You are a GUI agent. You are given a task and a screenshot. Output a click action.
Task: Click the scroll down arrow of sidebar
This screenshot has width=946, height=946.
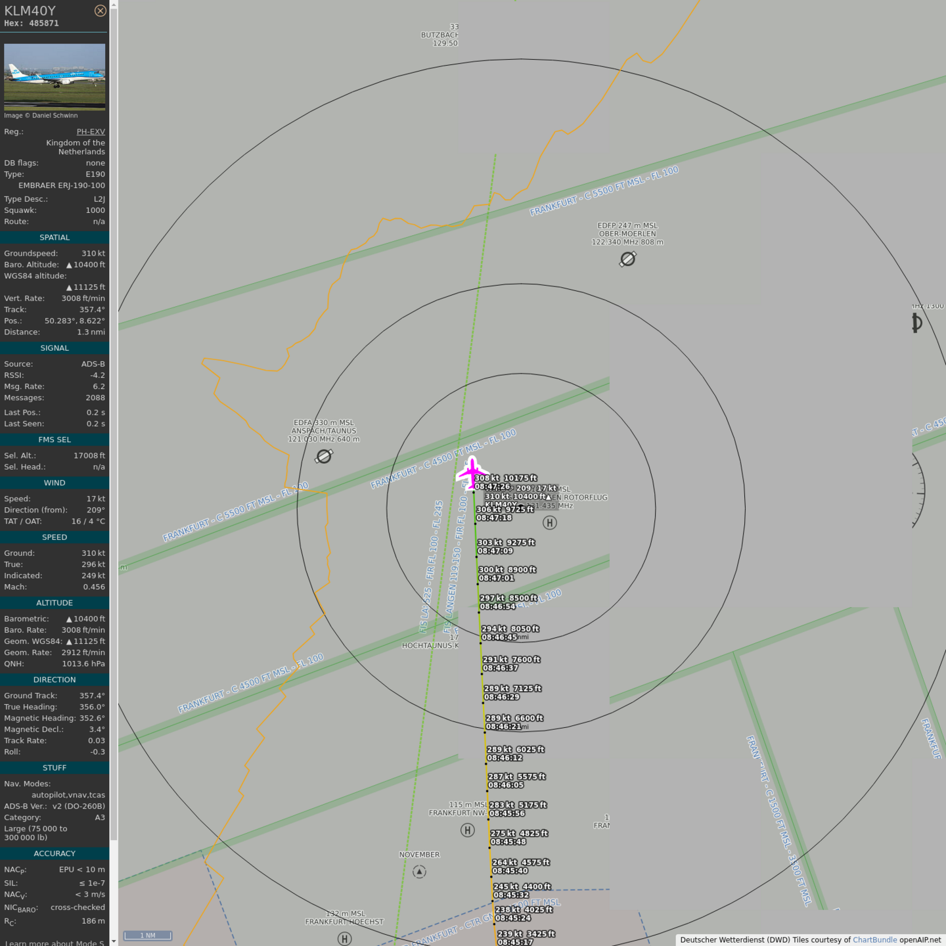point(114,941)
